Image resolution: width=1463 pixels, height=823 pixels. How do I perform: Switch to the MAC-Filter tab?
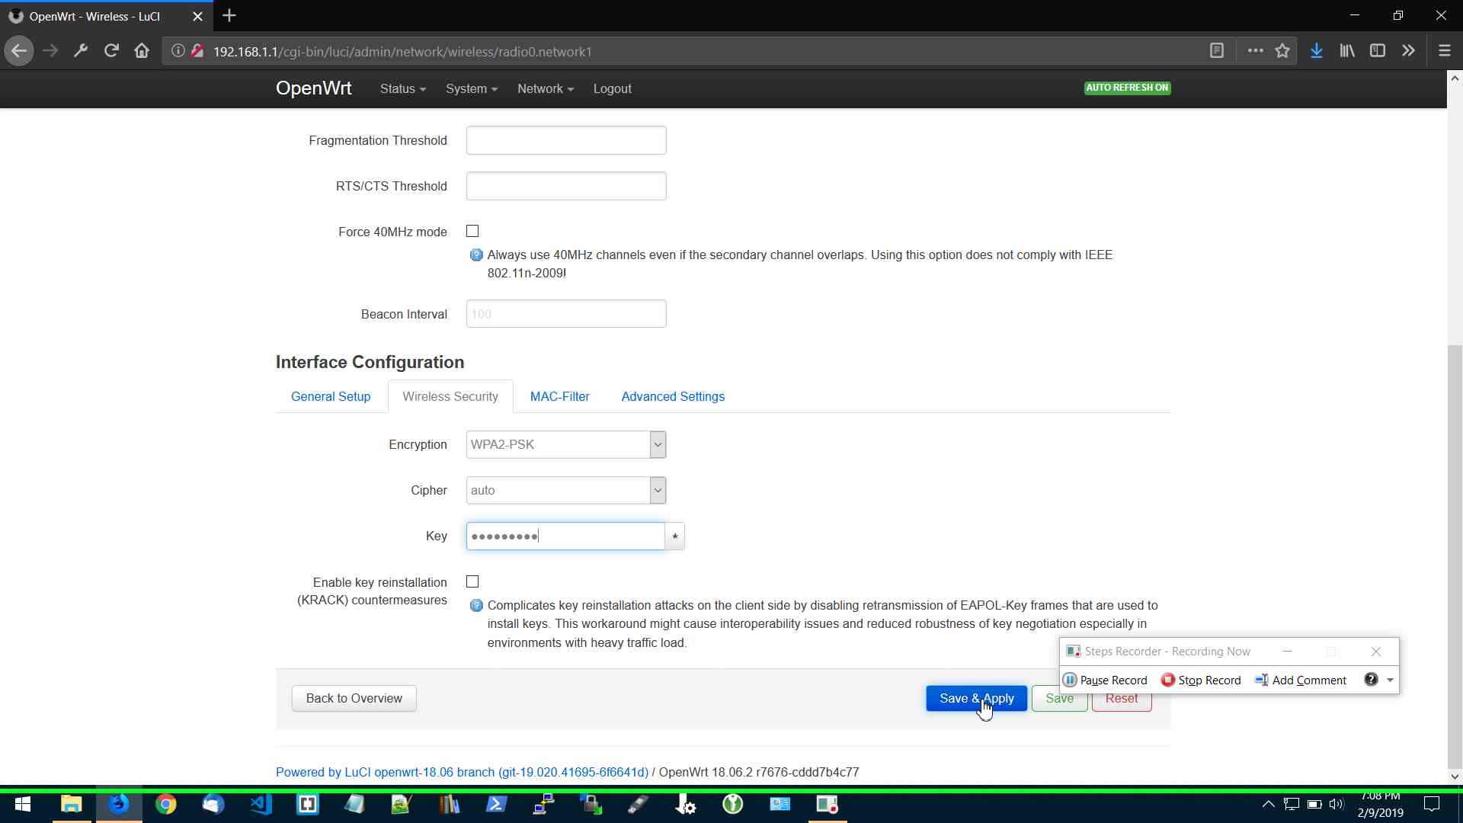click(x=559, y=396)
